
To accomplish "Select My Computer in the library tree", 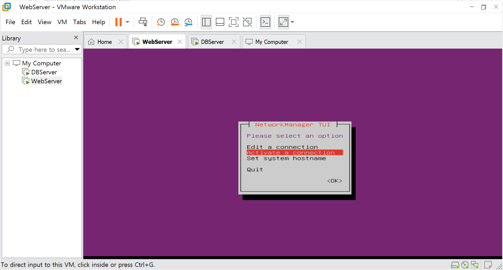I will (41, 63).
